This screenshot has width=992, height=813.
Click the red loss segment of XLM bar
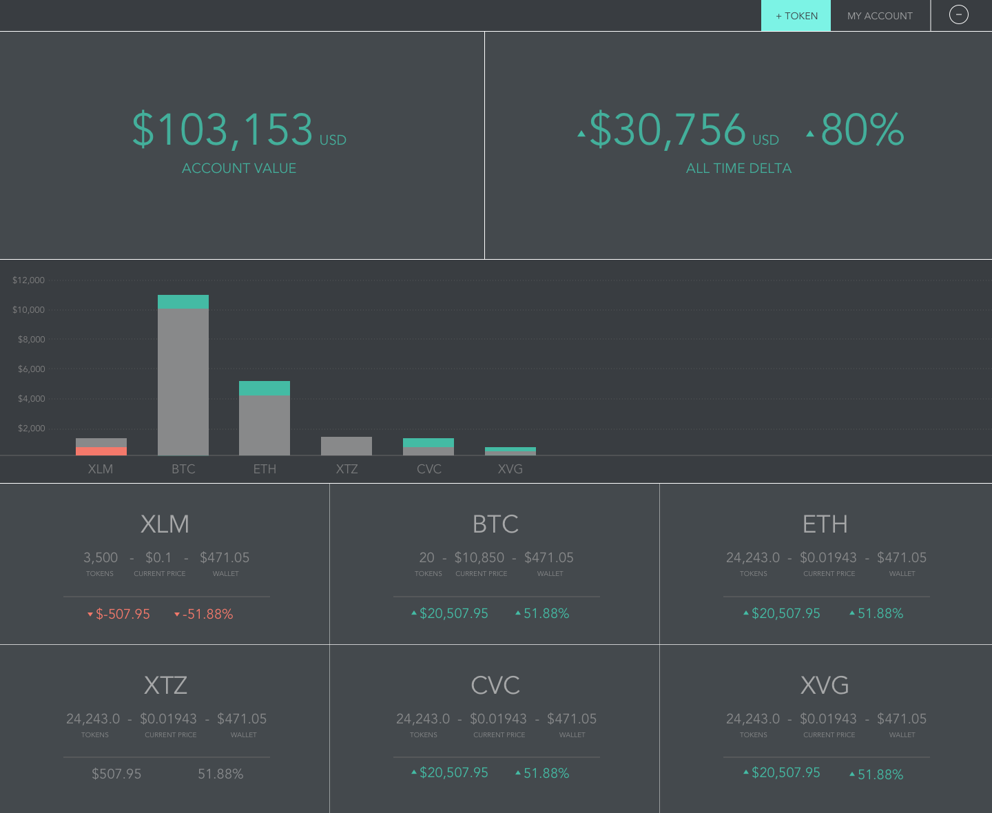coord(101,451)
